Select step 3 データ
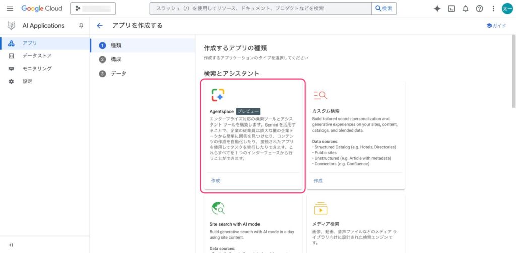516x253 pixels. [x=143, y=74]
